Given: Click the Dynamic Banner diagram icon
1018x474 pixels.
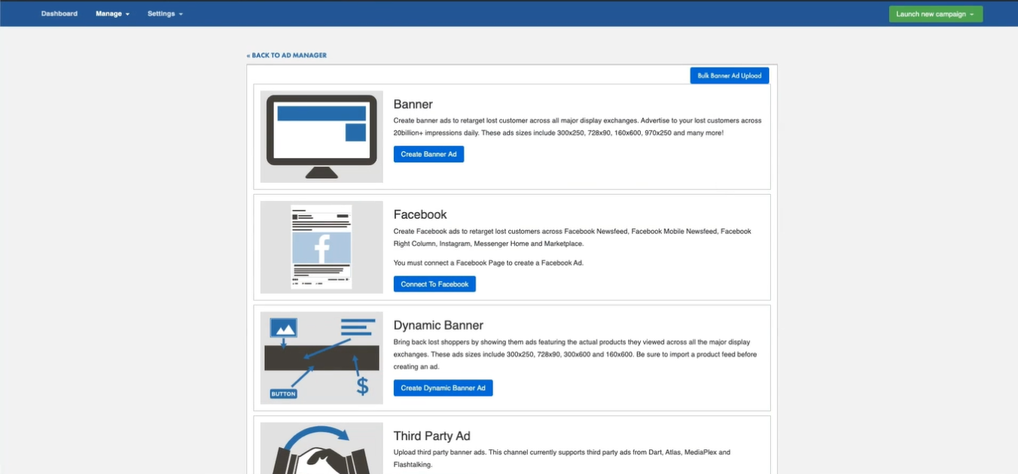Looking at the screenshot, I should coord(322,357).
